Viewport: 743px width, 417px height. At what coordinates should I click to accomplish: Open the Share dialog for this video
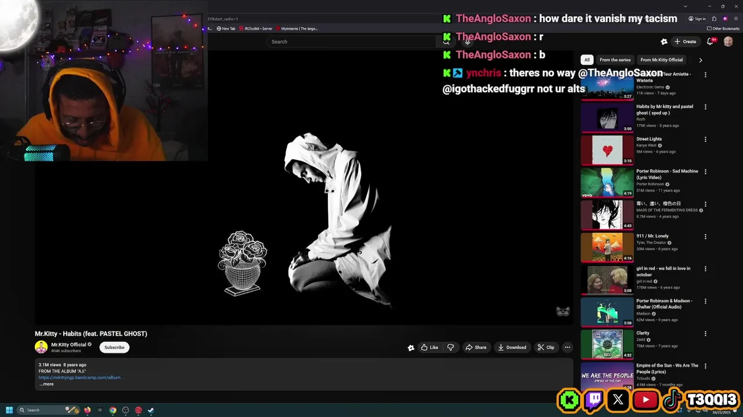coord(476,348)
